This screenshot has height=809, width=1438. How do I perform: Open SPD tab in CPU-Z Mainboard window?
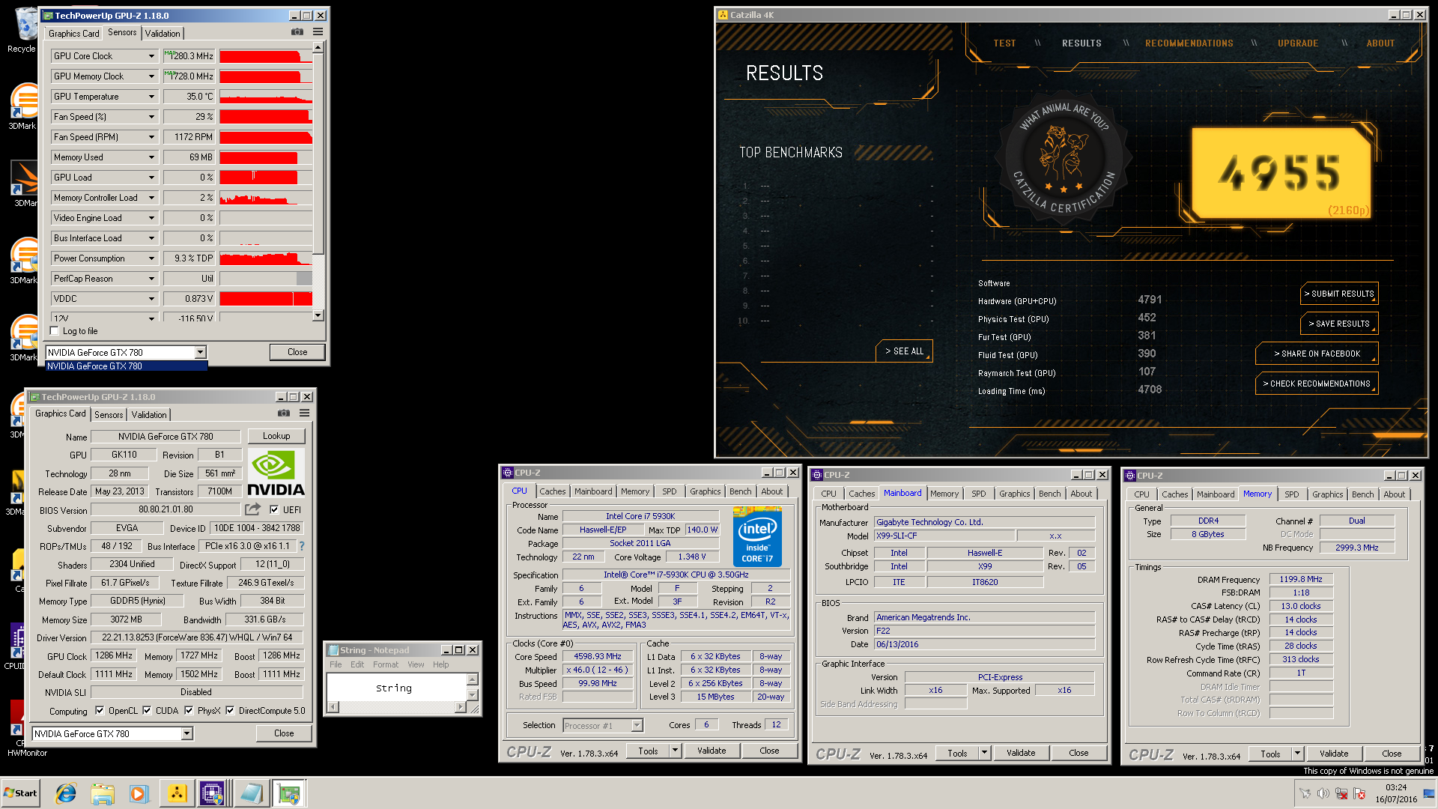pyautogui.click(x=978, y=494)
